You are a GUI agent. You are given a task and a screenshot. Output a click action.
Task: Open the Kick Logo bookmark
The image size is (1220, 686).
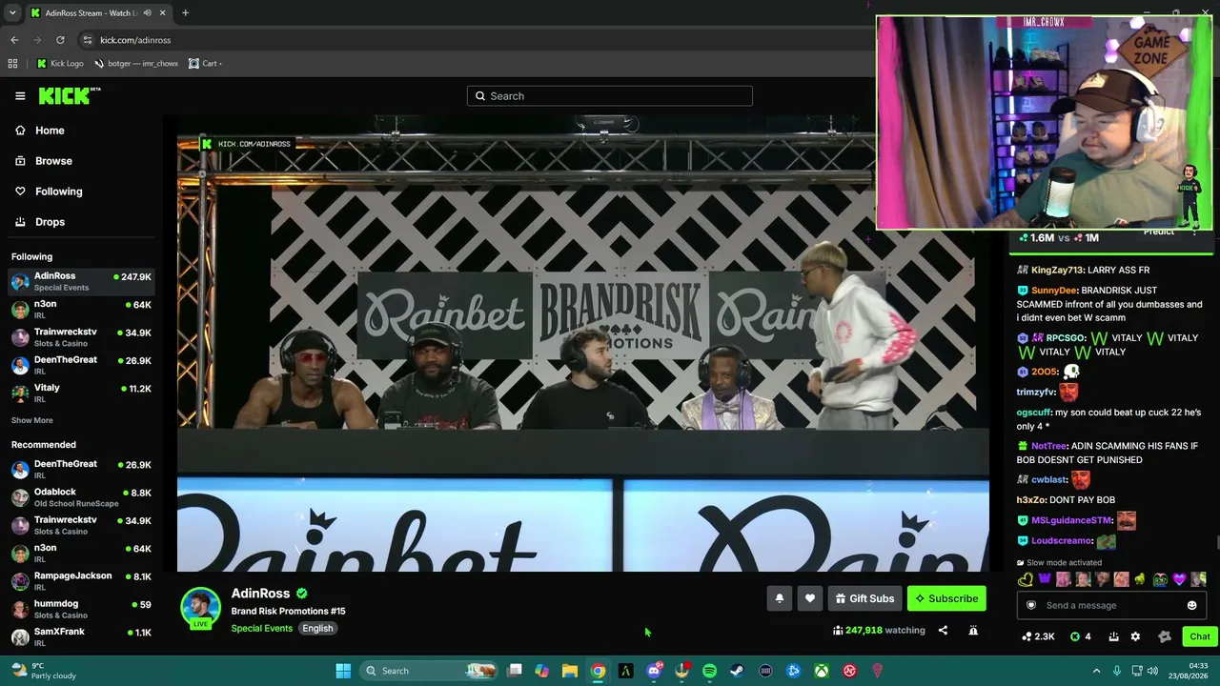pyautogui.click(x=60, y=64)
